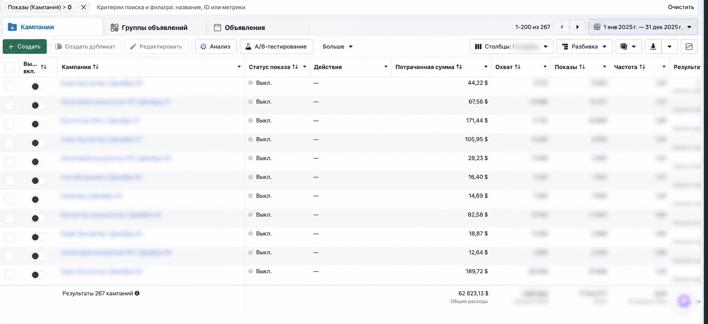Remove the Показы (Кампания) > 0 filter chip
Screen dimensions: 708x324
[84, 7]
